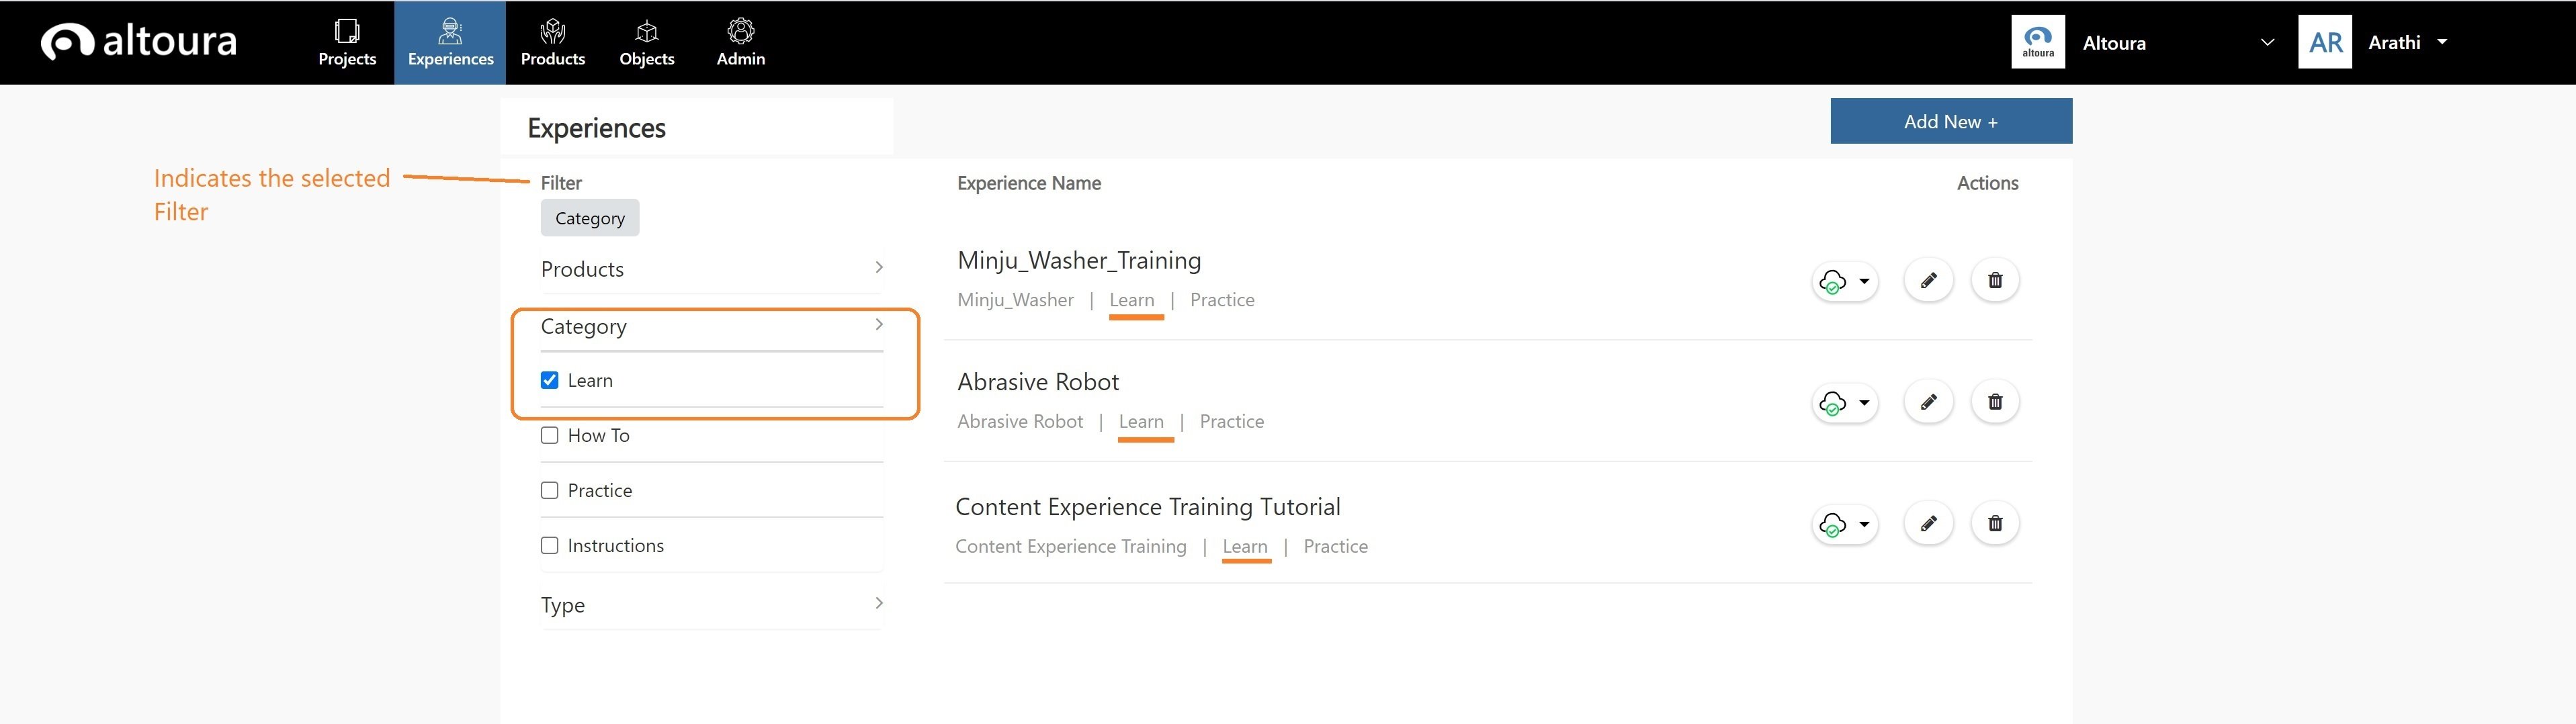
Task: Select Practice under Content Experience Training Tutorial
Action: [x=1336, y=547]
